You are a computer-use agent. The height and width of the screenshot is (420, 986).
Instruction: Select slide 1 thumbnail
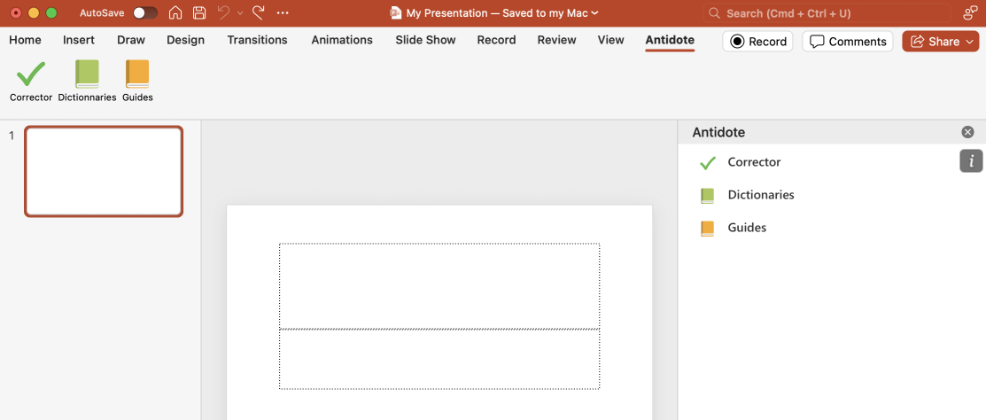point(104,171)
